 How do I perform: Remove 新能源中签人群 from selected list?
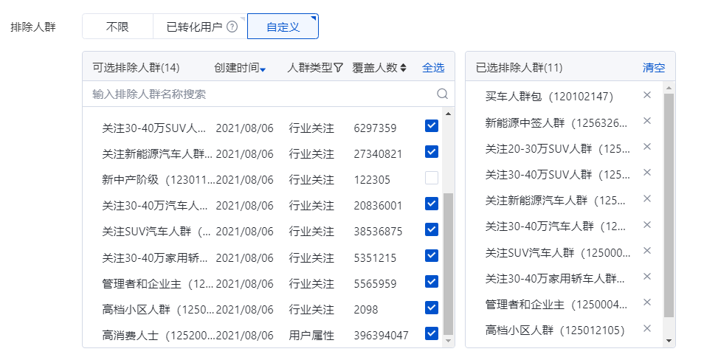click(x=647, y=121)
